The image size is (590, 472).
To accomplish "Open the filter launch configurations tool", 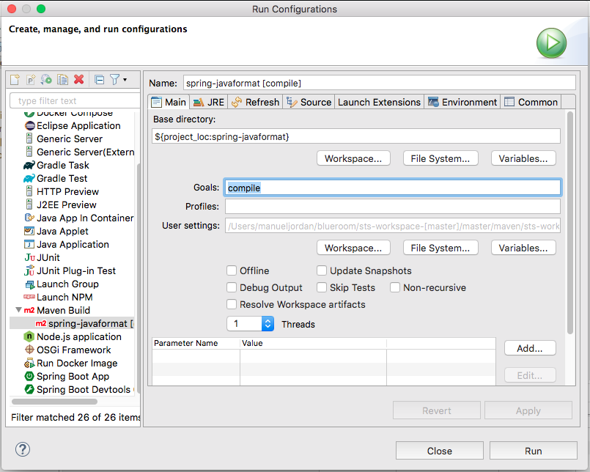I will pyautogui.click(x=116, y=79).
